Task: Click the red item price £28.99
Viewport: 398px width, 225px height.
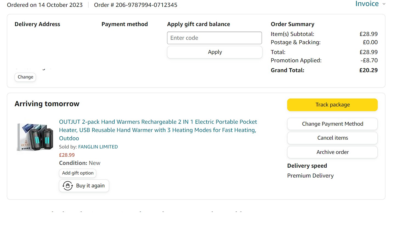Action: (67, 155)
